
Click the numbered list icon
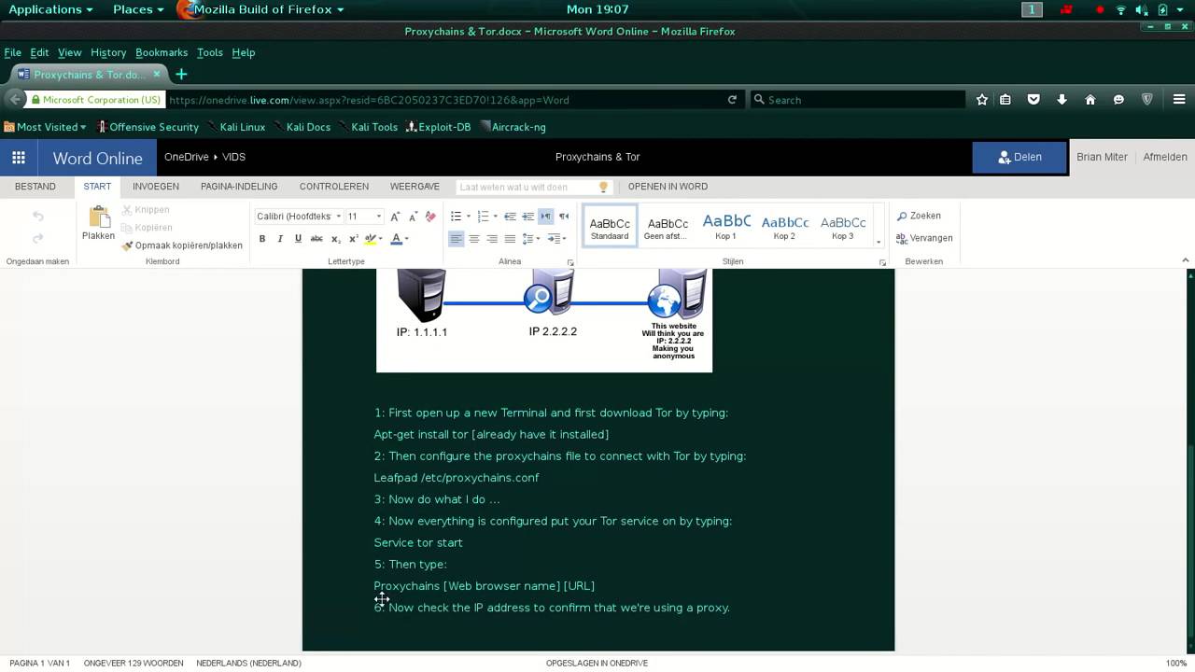pos(483,217)
